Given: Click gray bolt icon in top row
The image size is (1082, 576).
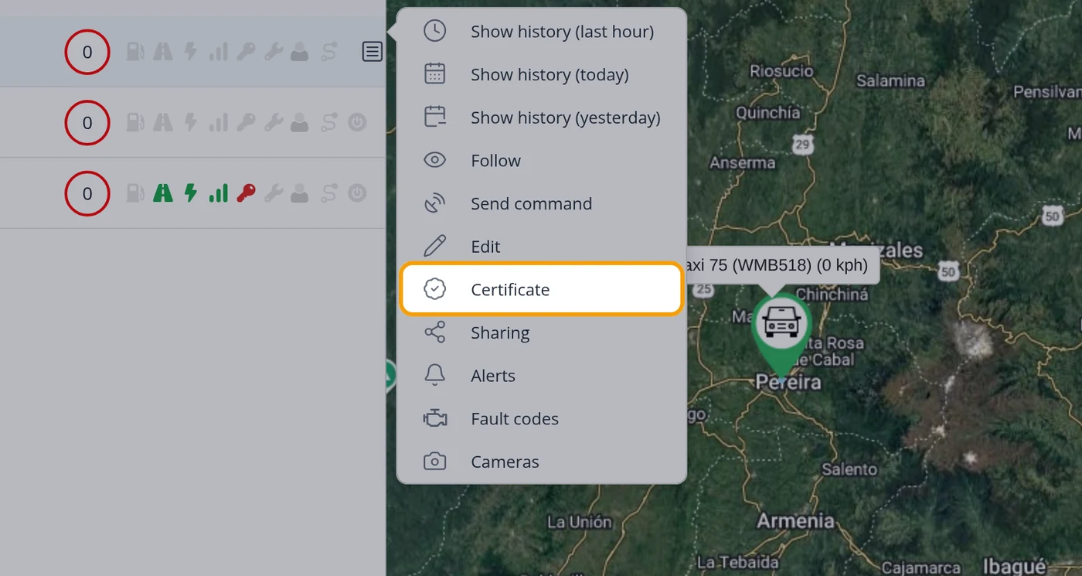Looking at the screenshot, I should 191,52.
